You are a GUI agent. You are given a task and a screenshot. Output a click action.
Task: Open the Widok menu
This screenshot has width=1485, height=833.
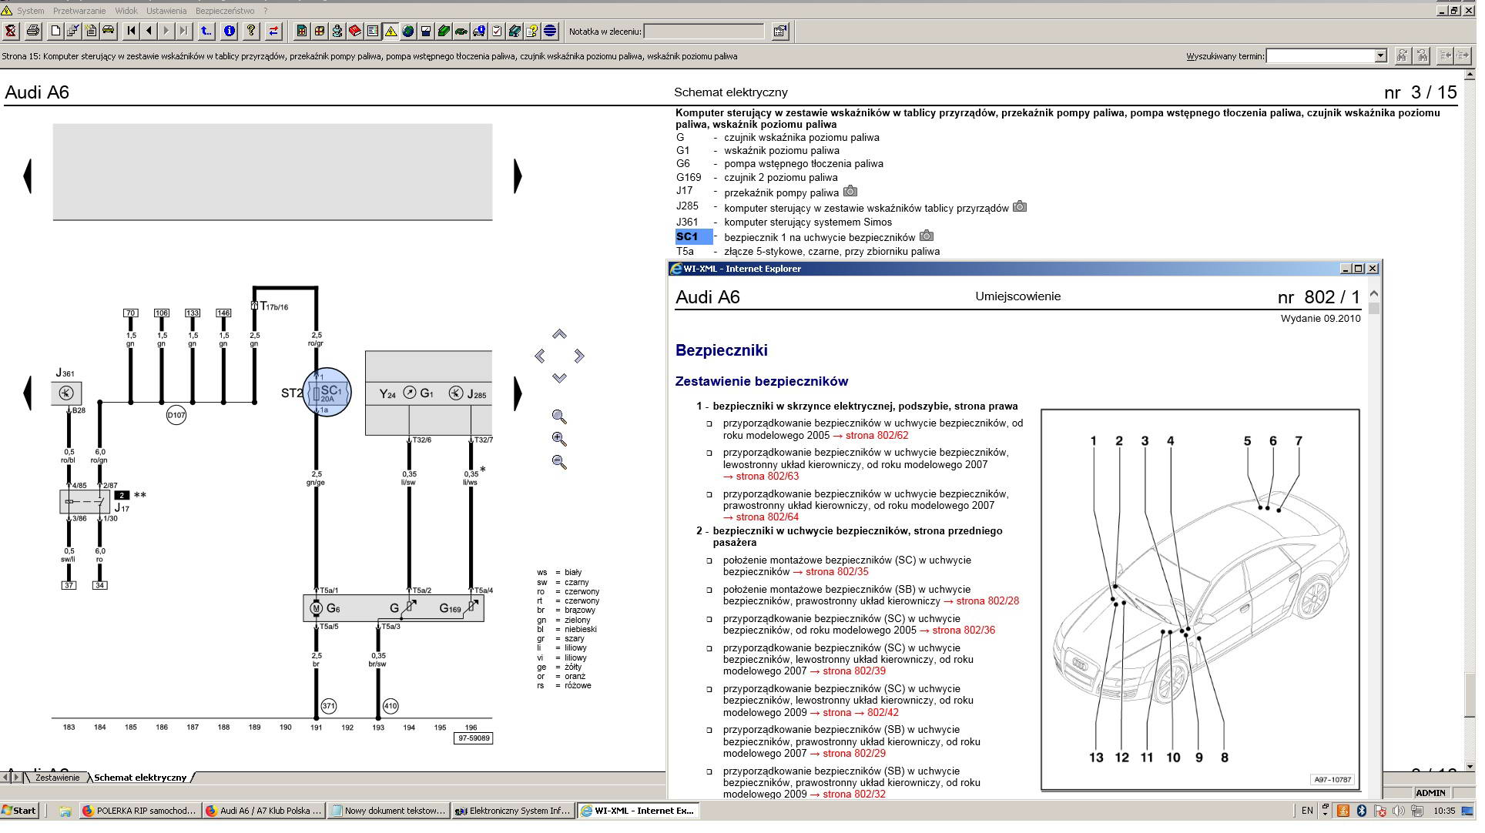click(126, 11)
